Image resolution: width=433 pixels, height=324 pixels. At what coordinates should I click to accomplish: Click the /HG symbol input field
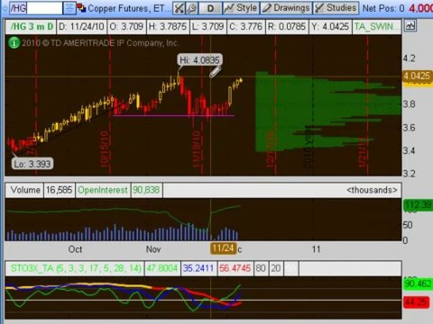36,8
